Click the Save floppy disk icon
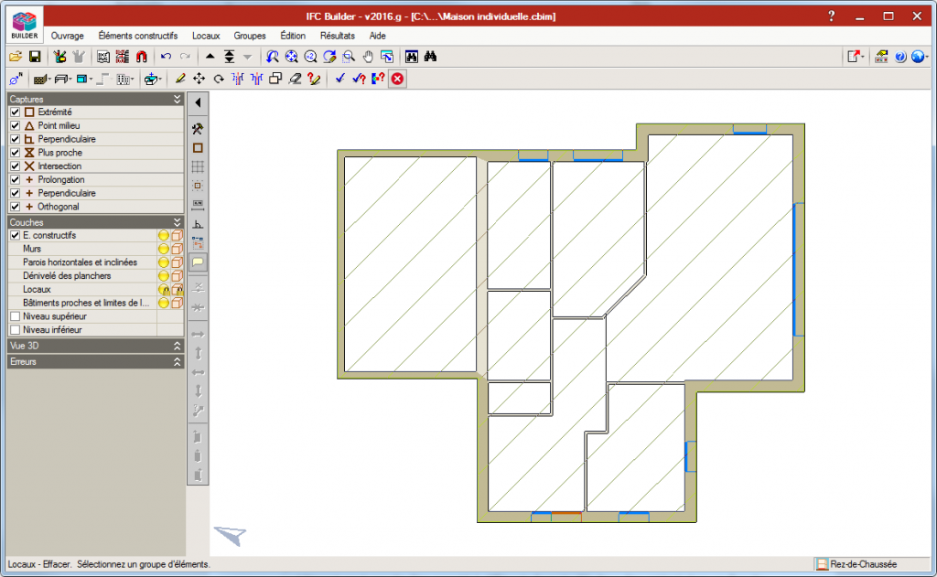This screenshot has height=577, width=937. [35, 57]
